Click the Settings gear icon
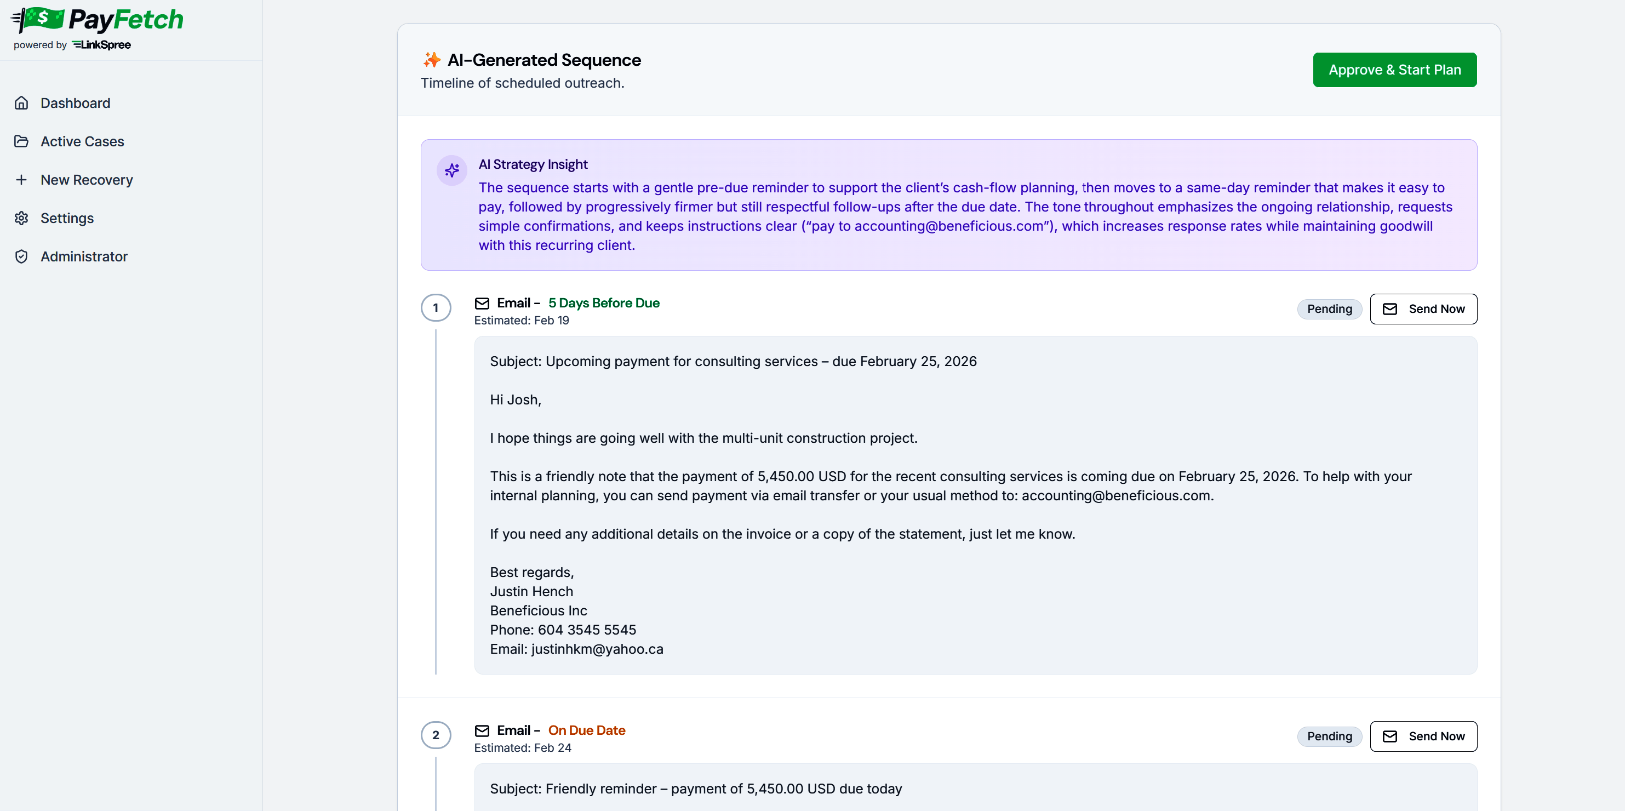 coord(21,219)
